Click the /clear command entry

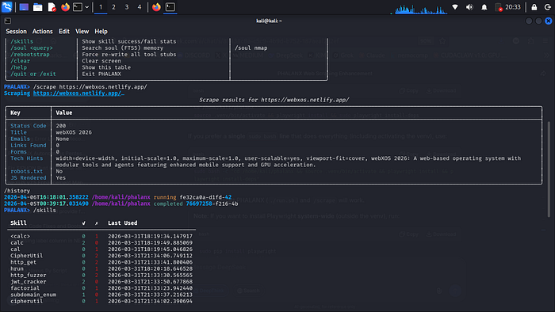click(20, 61)
